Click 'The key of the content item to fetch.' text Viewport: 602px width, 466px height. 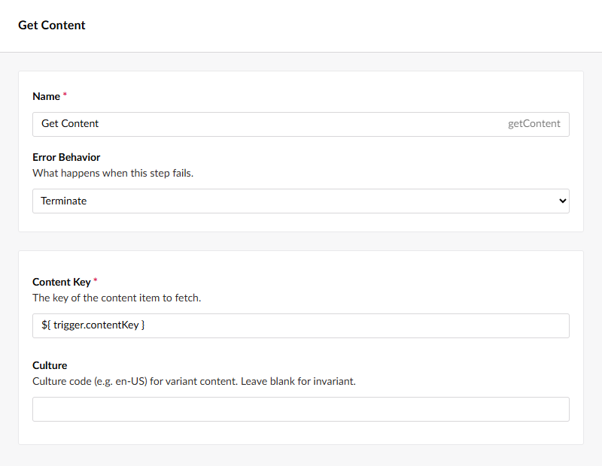pos(117,298)
